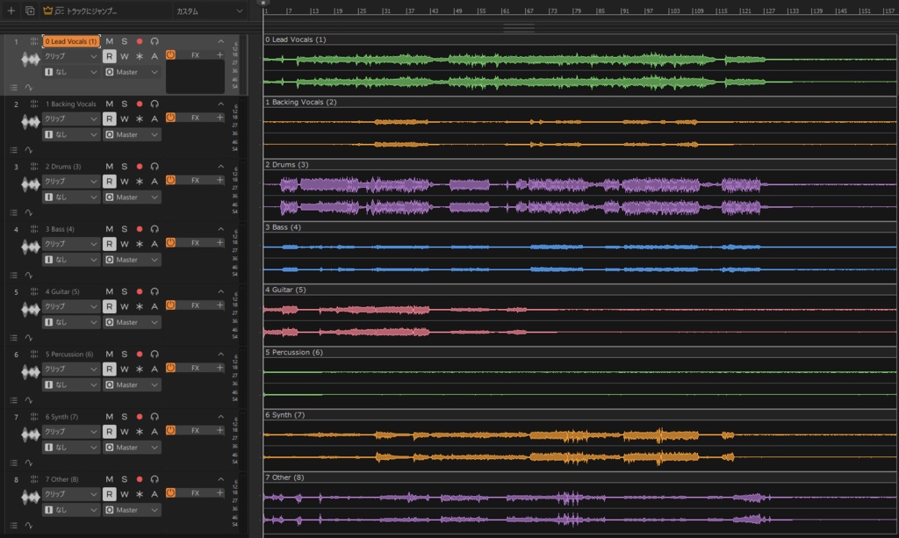Enable input monitoring on Bass track
The width and height of the screenshot is (899, 538).
(155, 228)
